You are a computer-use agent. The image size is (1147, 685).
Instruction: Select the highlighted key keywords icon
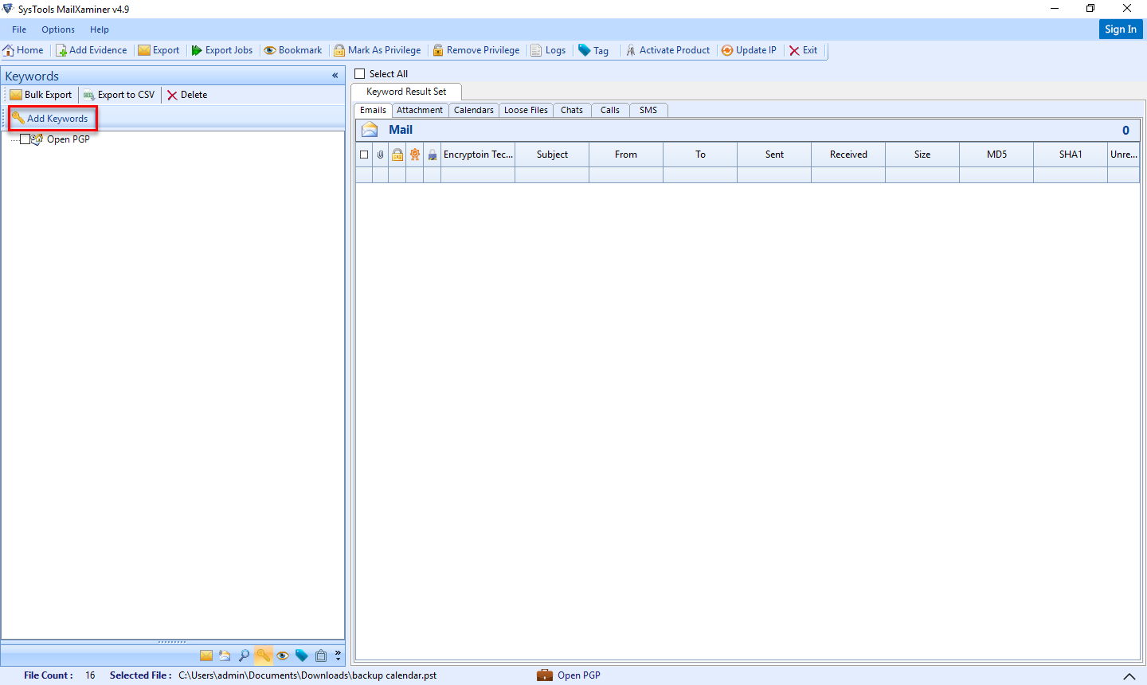pyautogui.click(x=263, y=656)
